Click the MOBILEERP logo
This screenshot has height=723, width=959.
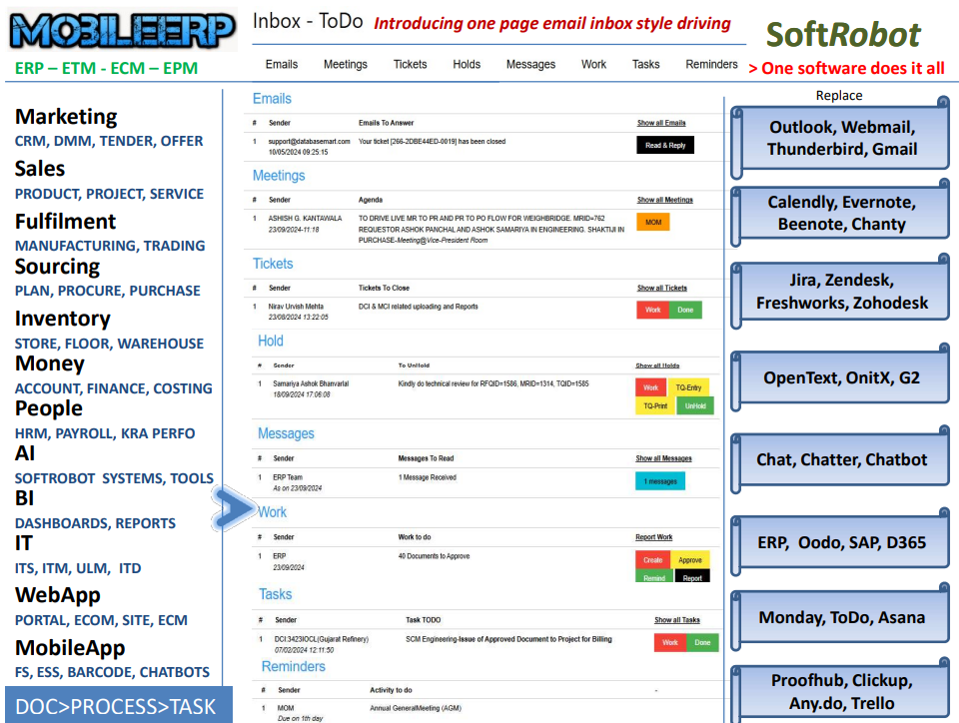(x=122, y=31)
